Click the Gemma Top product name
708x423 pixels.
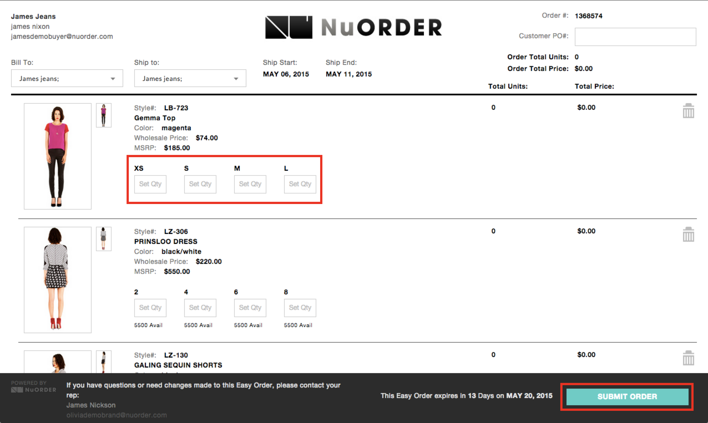point(155,118)
